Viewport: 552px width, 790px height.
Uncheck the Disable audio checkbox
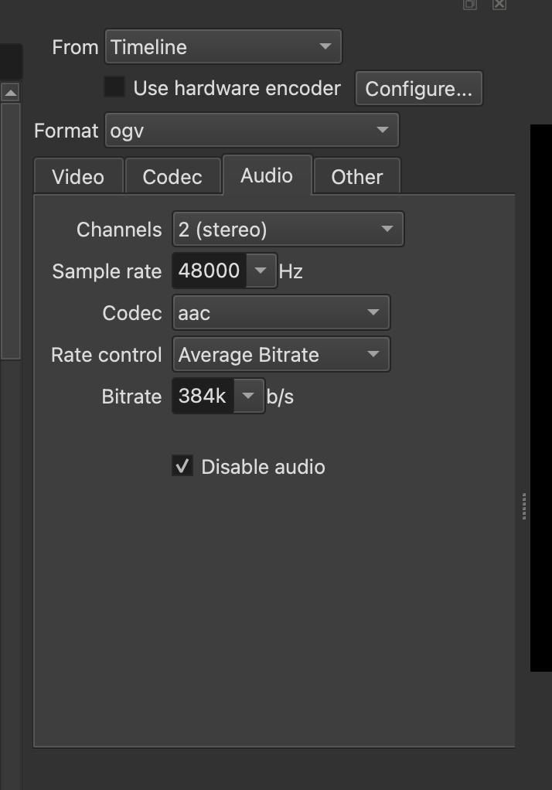click(x=182, y=465)
